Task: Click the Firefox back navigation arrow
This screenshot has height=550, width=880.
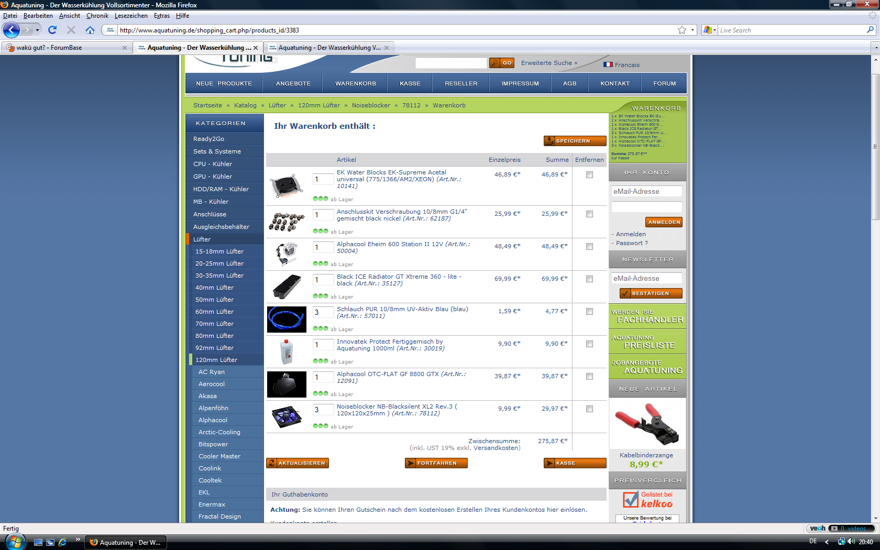Action: [x=12, y=30]
